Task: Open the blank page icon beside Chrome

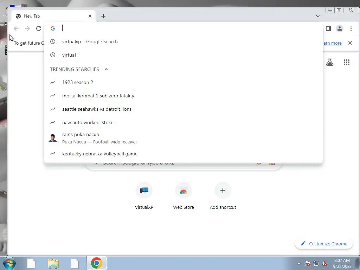Action: click(x=75, y=263)
